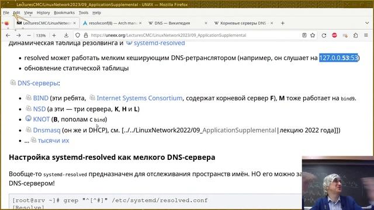Click the highlighted 127.0.0.53:53 text
The image size is (374, 210).
pyautogui.click(x=338, y=58)
